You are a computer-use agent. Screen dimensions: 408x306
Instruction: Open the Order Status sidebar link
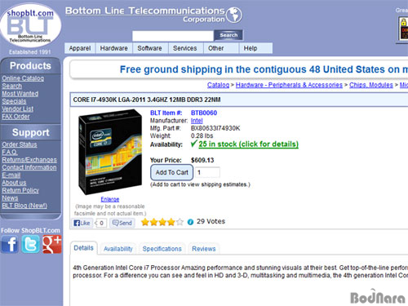20,144
